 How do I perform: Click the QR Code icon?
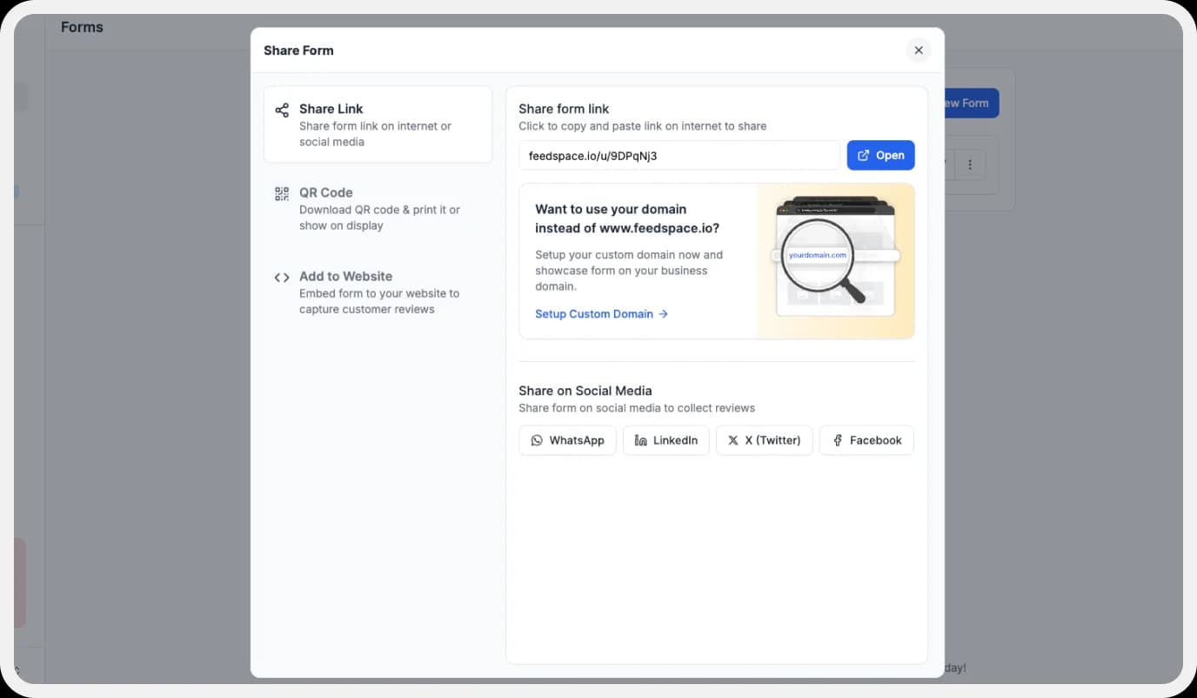[281, 192]
